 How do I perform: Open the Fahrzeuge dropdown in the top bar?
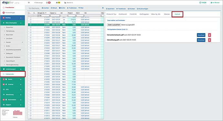(38, 3)
